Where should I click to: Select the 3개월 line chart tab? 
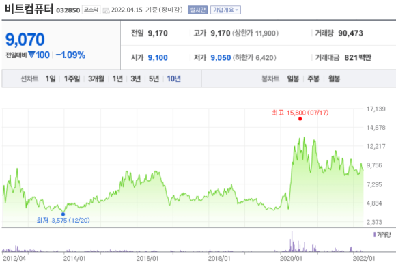coord(96,79)
